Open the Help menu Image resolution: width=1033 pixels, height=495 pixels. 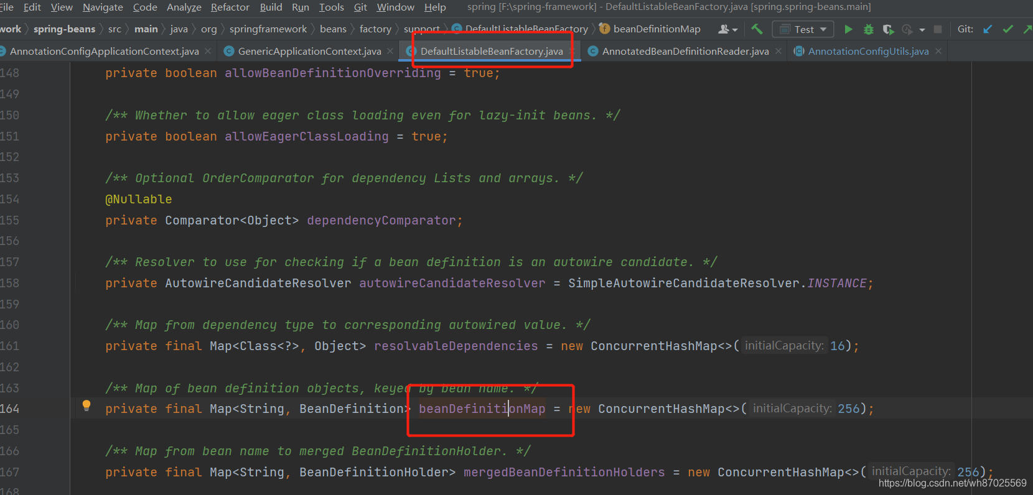tap(435, 7)
